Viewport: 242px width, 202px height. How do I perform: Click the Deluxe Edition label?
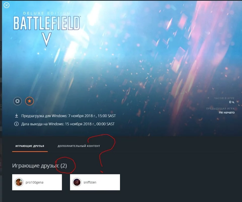tap(47, 13)
